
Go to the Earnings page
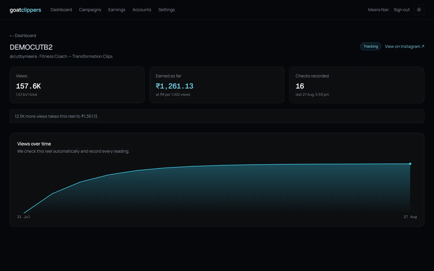click(x=117, y=10)
